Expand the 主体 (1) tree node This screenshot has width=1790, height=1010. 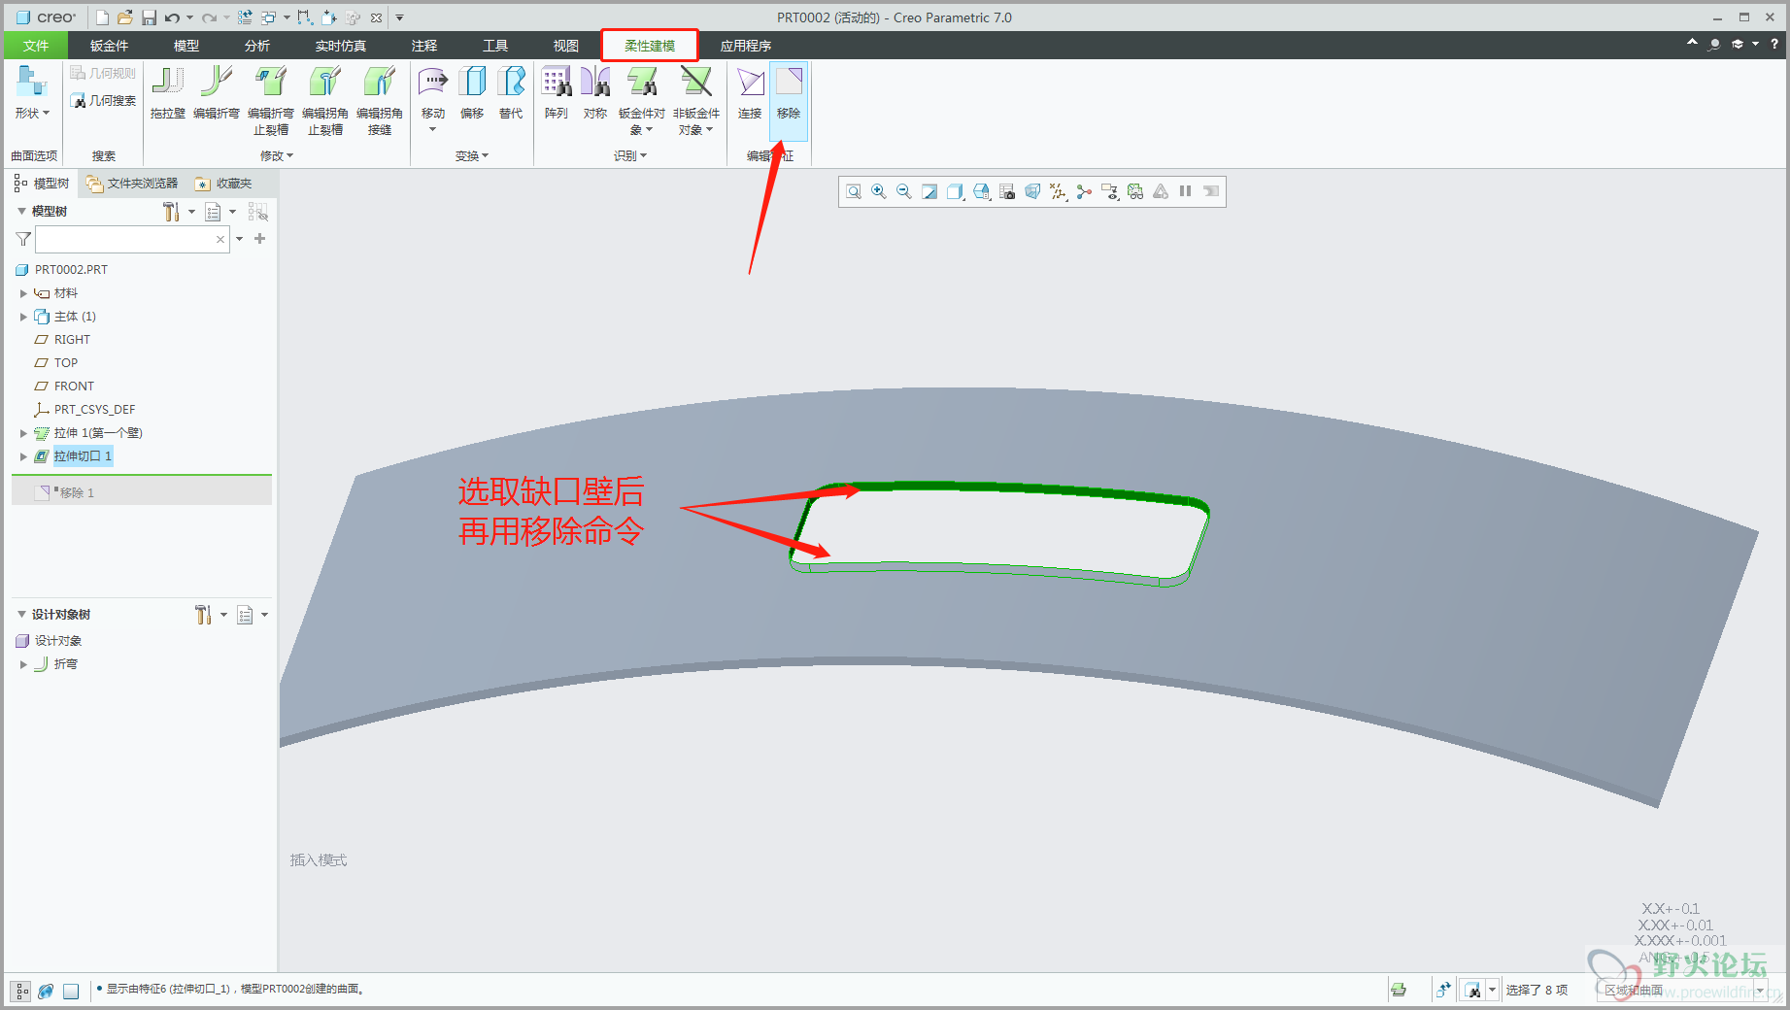pos(23,317)
